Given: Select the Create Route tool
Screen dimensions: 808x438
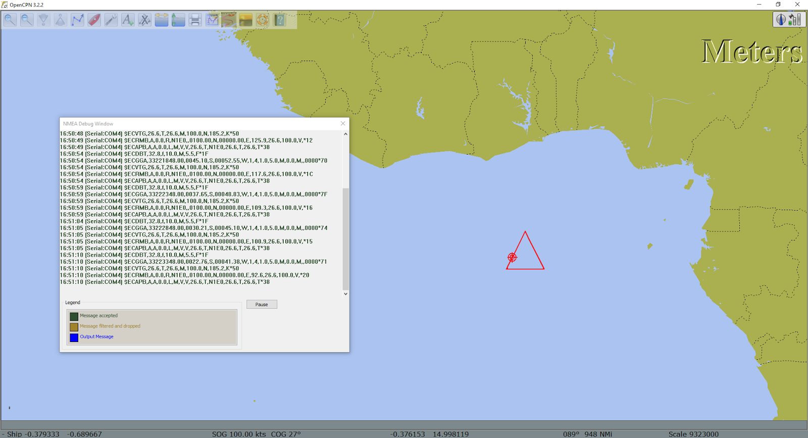Looking at the screenshot, I should click(77, 20).
